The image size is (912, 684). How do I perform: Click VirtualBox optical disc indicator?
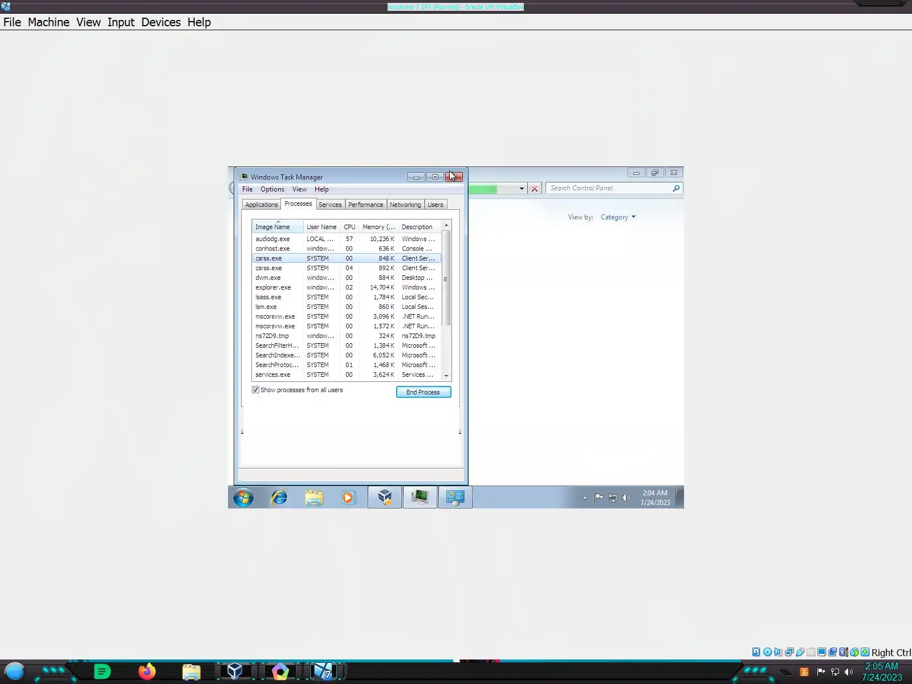pyautogui.click(x=767, y=652)
